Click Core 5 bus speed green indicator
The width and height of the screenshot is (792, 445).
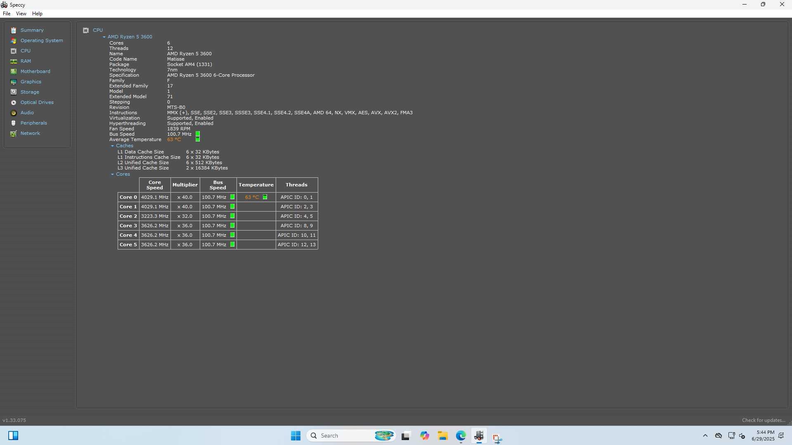232,245
